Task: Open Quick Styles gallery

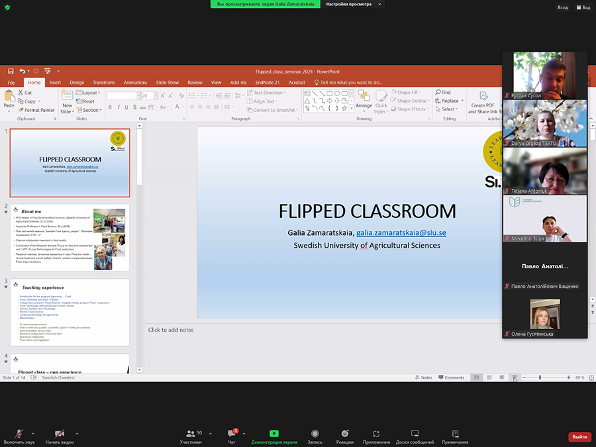Action: (x=381, y=102)
